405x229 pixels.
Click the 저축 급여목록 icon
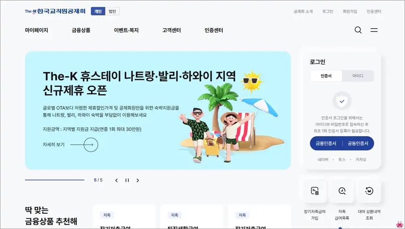click(x=342, y=191)
